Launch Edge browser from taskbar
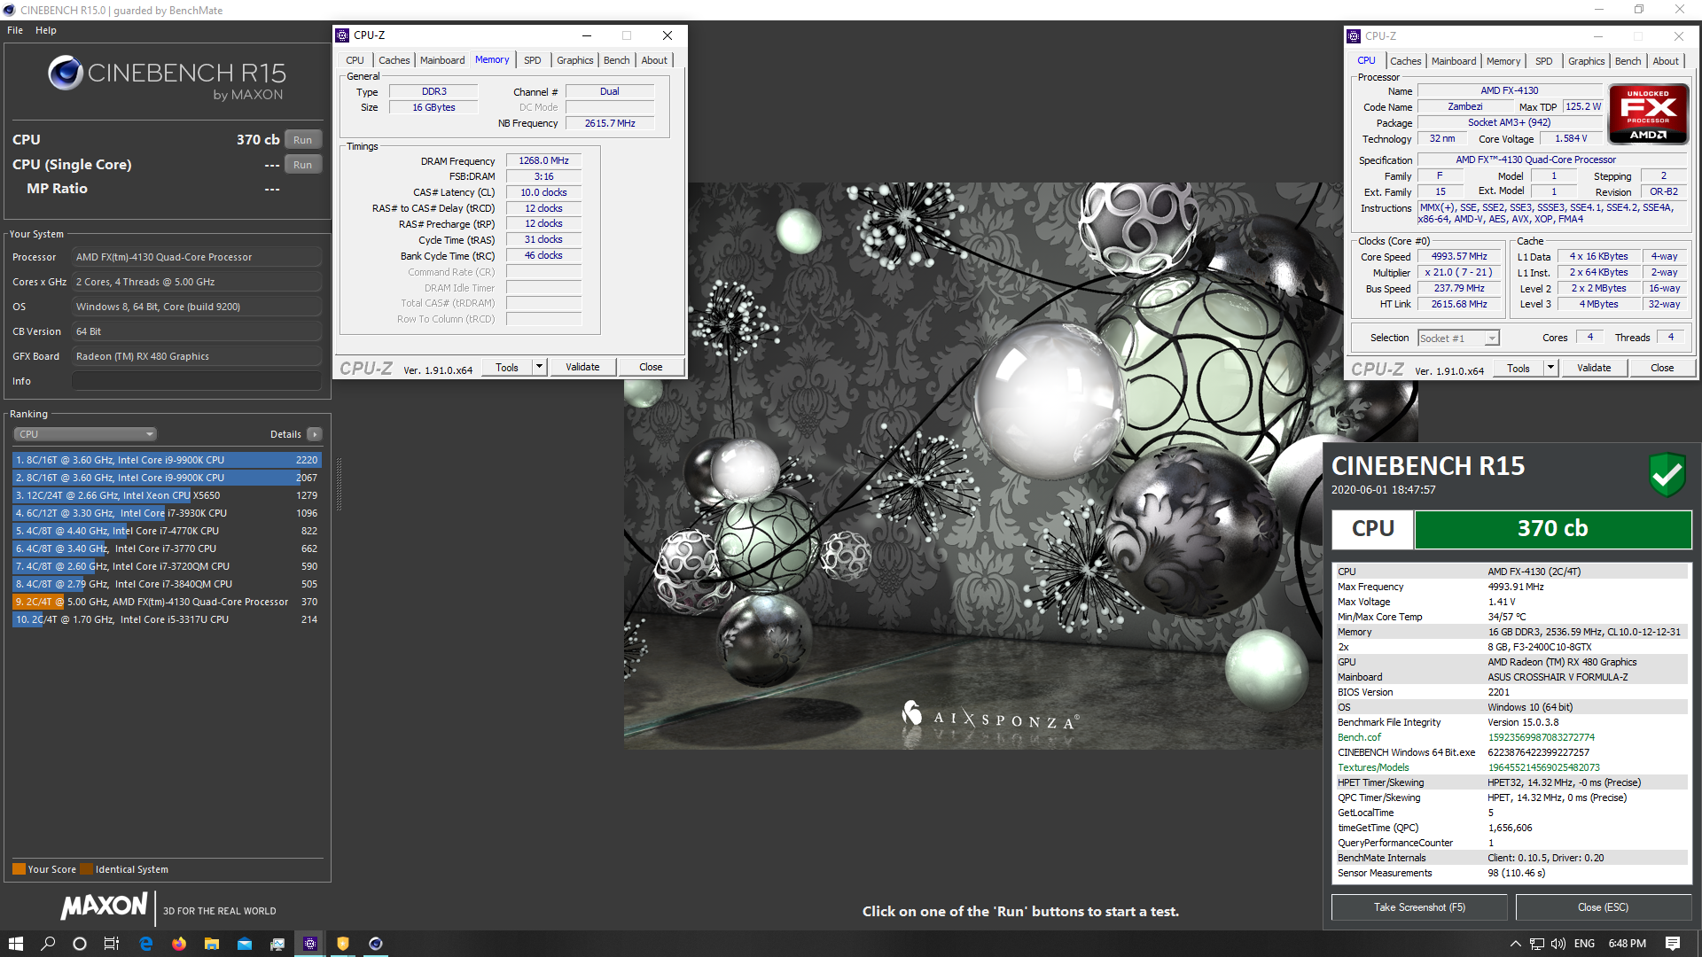The width and height of the screenshot is (1702, 957). pyautogui.click(x=146, y=944)
